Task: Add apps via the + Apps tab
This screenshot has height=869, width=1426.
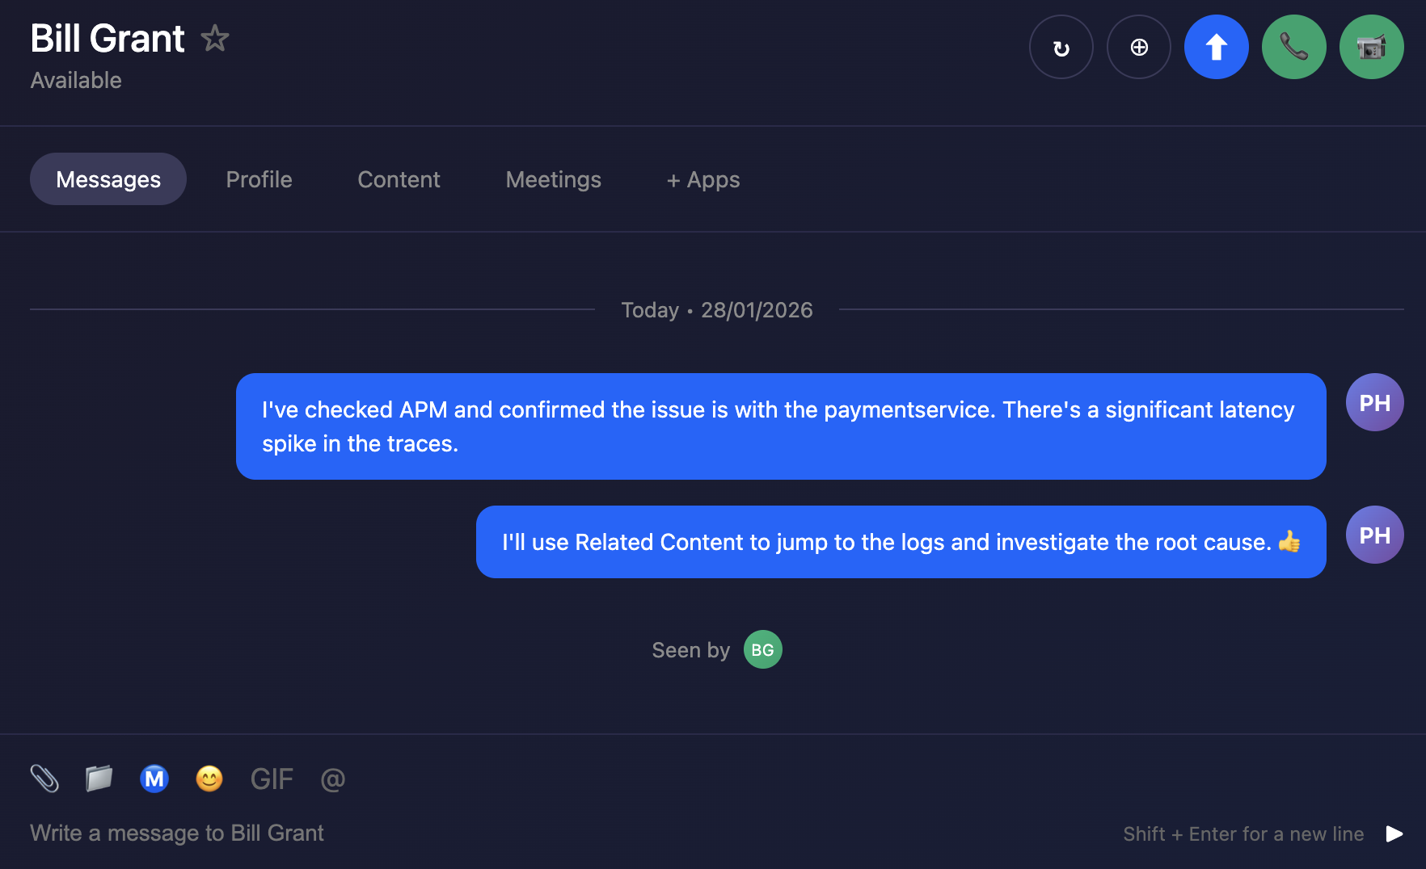Action: pos(702,179)
